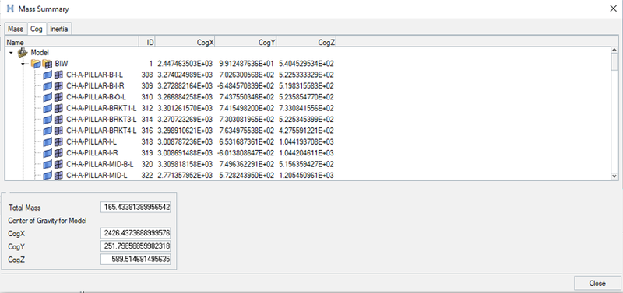Select the CH-A-PILLAR-MID-L row name
Viewport: 623px width, 293px height.
click(97, 175)
